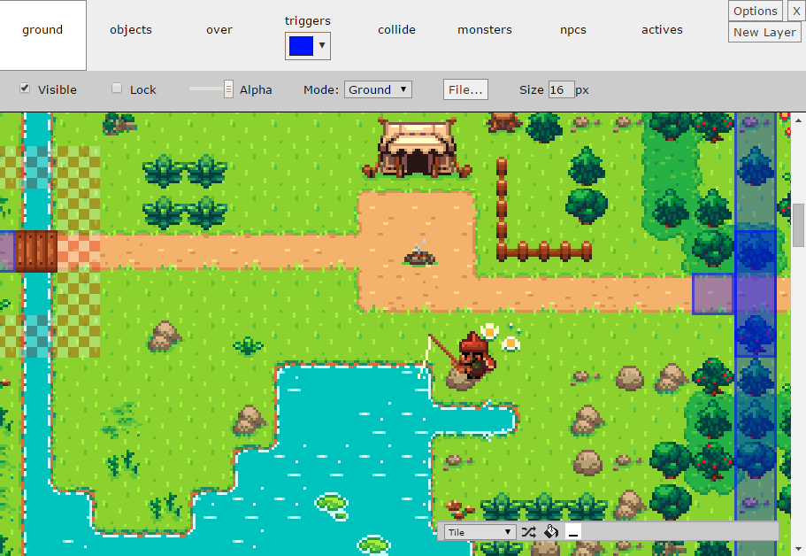This screenshot has height=556, width=806.
Task: Click the Options button
Action: tap(755, 11)
